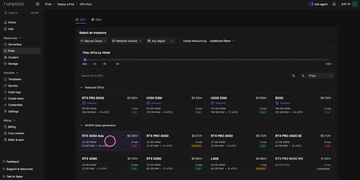Open the Search field in the sidebar

point(21,13)
